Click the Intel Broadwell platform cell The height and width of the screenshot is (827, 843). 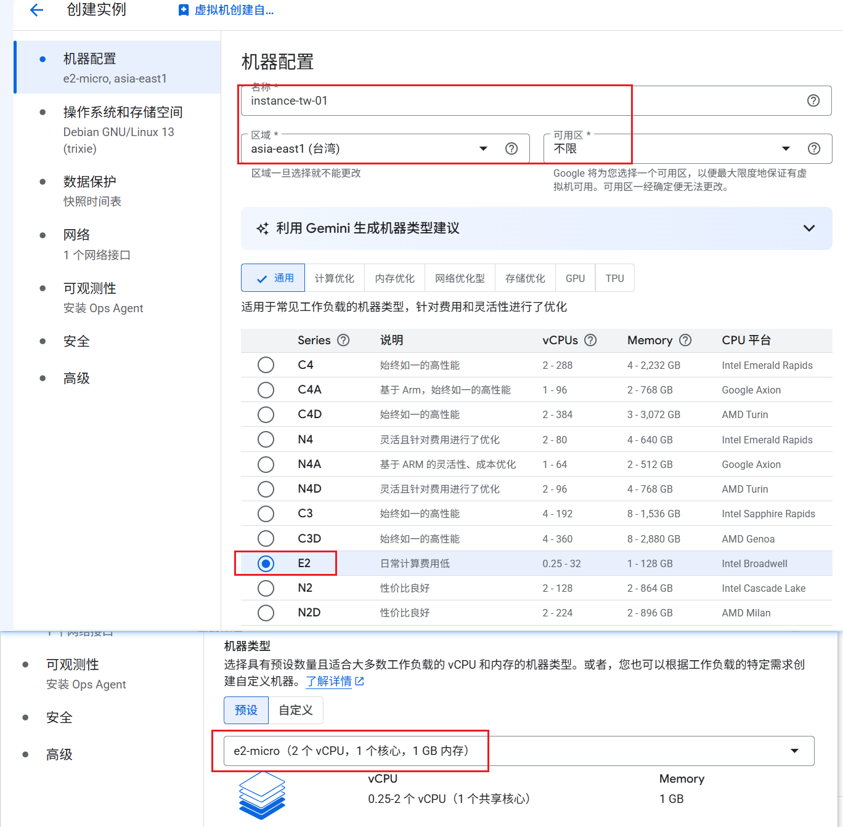(x=754, y=563)
